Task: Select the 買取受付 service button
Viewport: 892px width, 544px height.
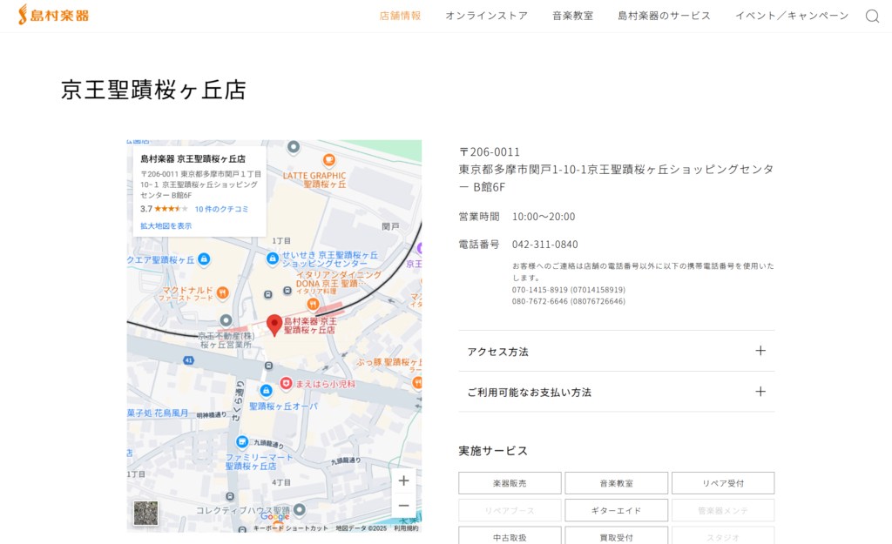Action: point(616,537)
